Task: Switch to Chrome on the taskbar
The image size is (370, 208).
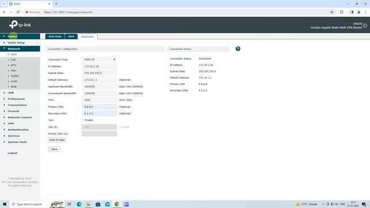Action: (117, 204)
